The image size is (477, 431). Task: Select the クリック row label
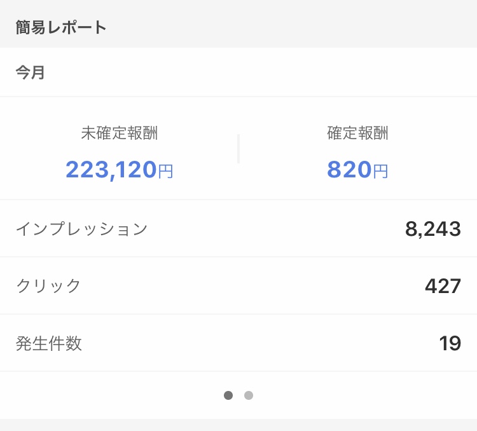48,286
